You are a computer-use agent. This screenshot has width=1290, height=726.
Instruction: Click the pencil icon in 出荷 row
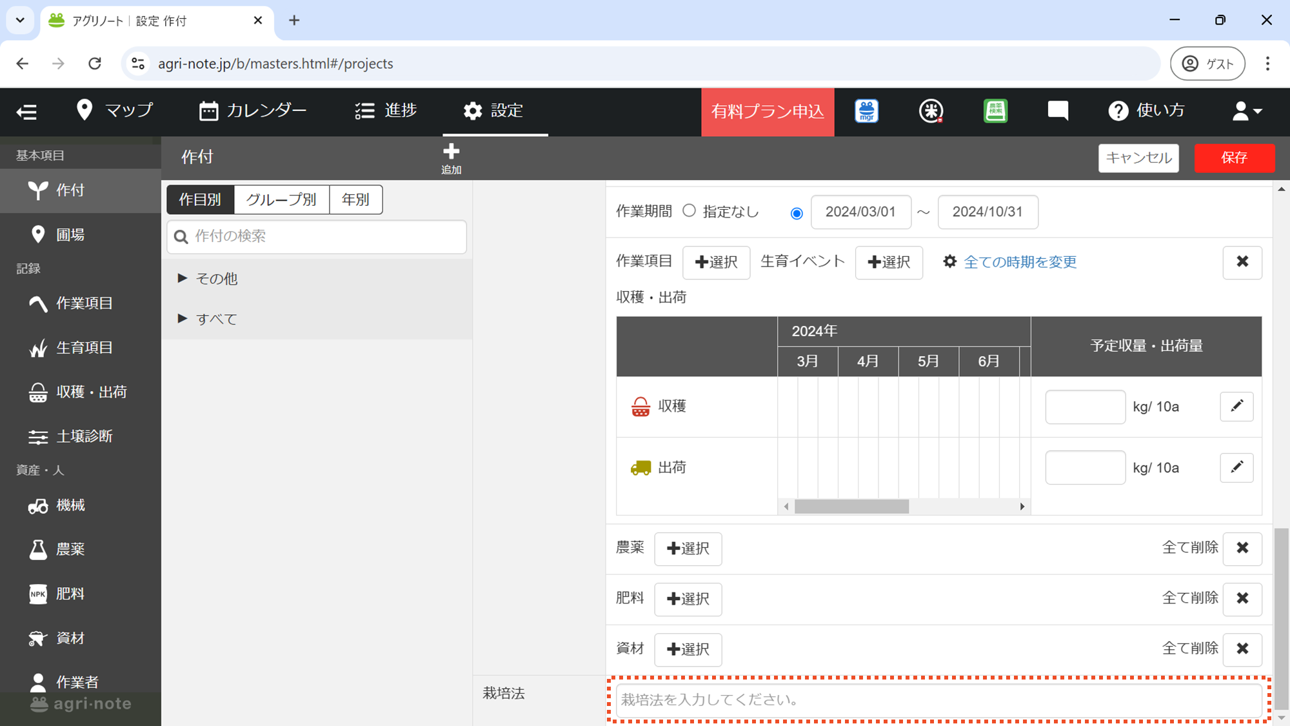(1236, 467)
